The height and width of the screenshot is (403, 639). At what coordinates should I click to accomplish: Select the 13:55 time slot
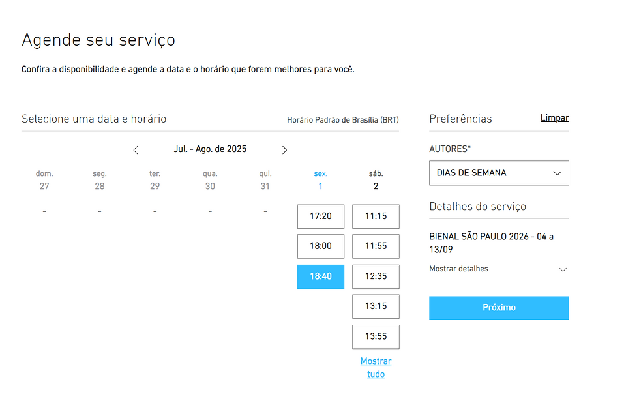click(376, 336)
